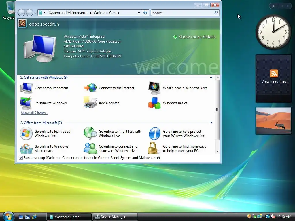This screenshot has height=221, width=295.
Task: Click the connect and share people icon
Action: (x=90, y=148)
